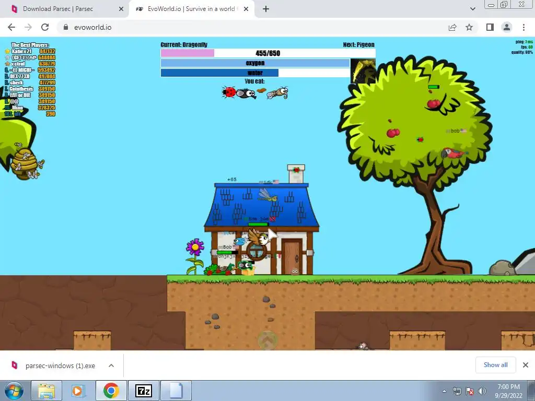Click the Chrome back arrow
Image resolution: width=535 pixels, height=401 pixels.
tap(11, 27)
